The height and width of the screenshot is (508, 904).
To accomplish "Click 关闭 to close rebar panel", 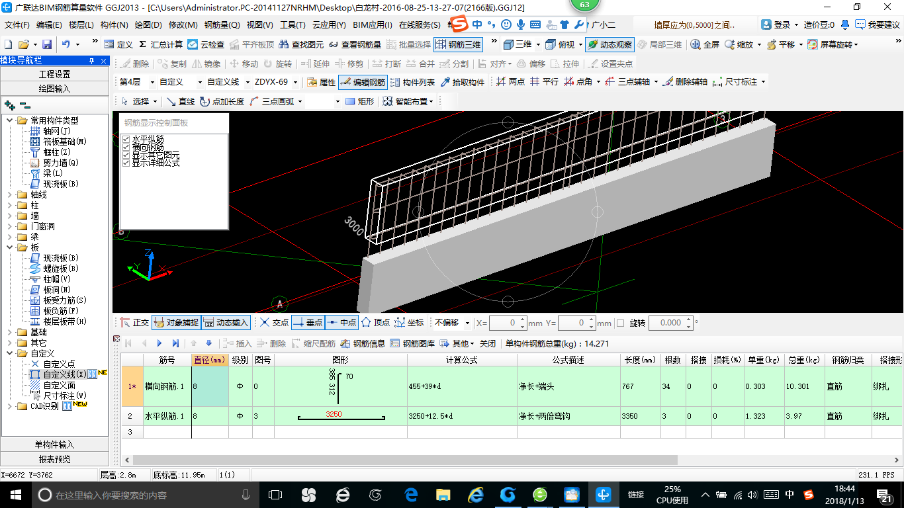I will pyautogui.click(x=488, y=343).
